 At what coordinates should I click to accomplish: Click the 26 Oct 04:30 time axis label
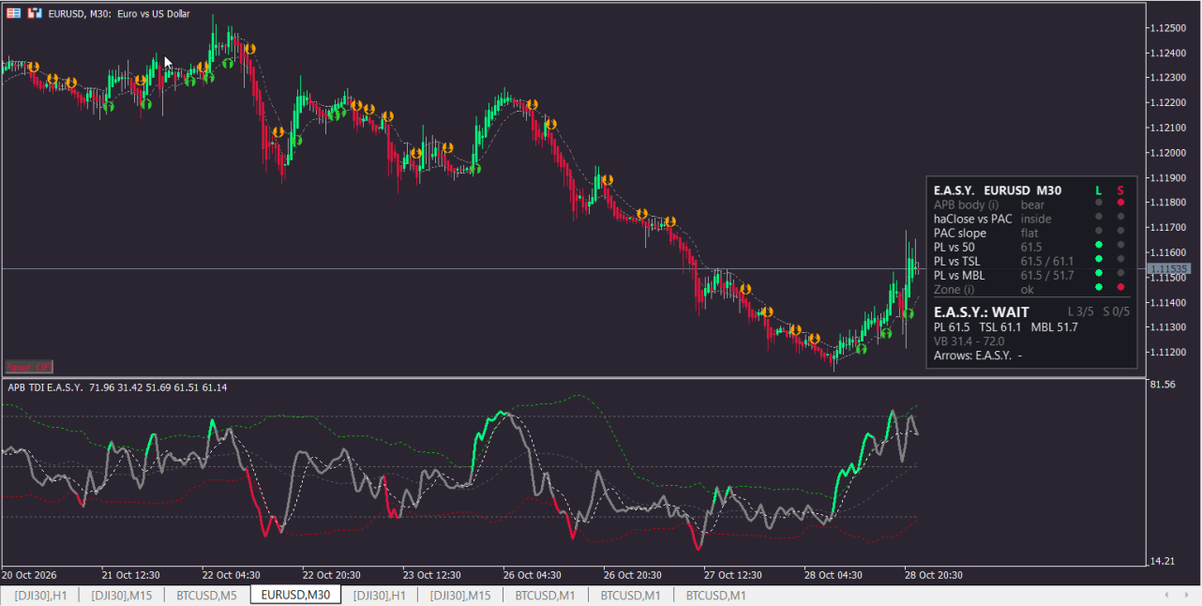tap(532, 575)
